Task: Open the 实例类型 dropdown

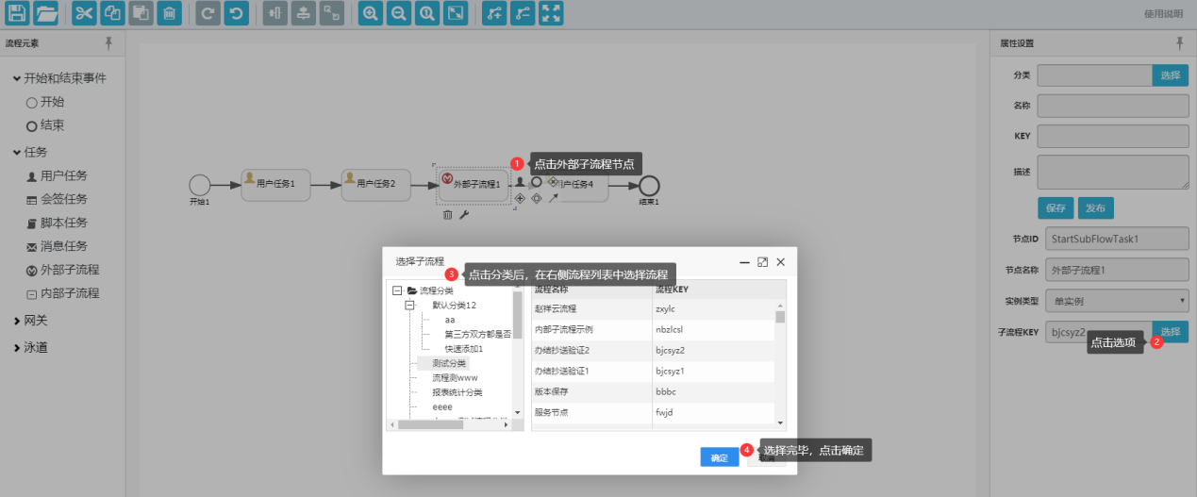Action: tap(1118, 301)
